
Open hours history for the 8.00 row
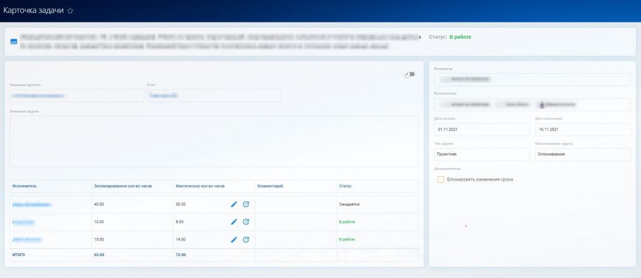point(246,222)
